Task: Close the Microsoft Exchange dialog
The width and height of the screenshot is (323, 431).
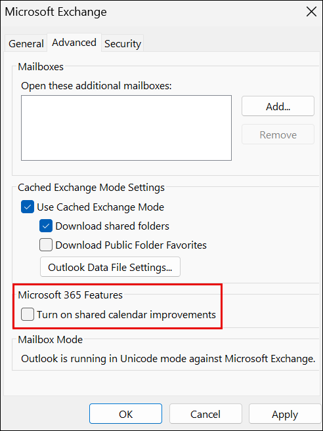Action: (311, 12)
